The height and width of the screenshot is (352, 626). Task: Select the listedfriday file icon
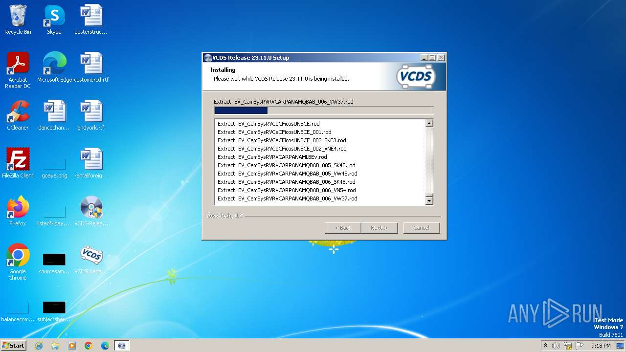[54, 215]
